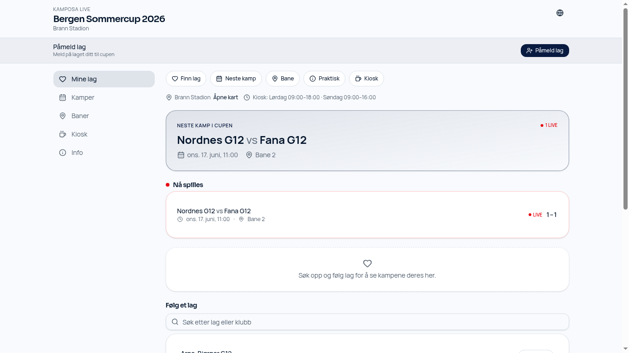Open the Praktisk chip
629x353 pixels.
(324, 79)
